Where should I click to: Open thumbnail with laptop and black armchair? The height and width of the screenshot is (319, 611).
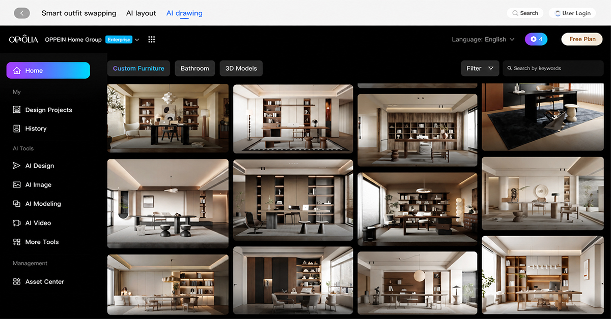(293, 200)
